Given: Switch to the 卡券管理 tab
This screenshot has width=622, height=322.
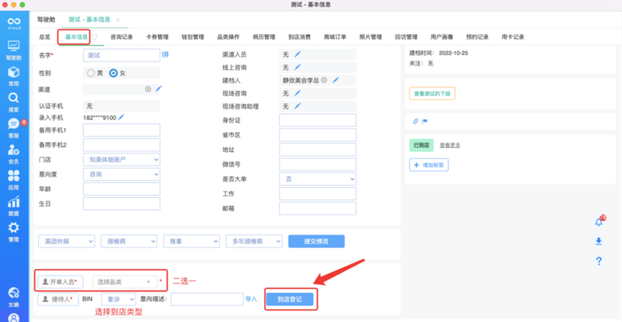Looking at the screenshot, I should tap(157, 36).
